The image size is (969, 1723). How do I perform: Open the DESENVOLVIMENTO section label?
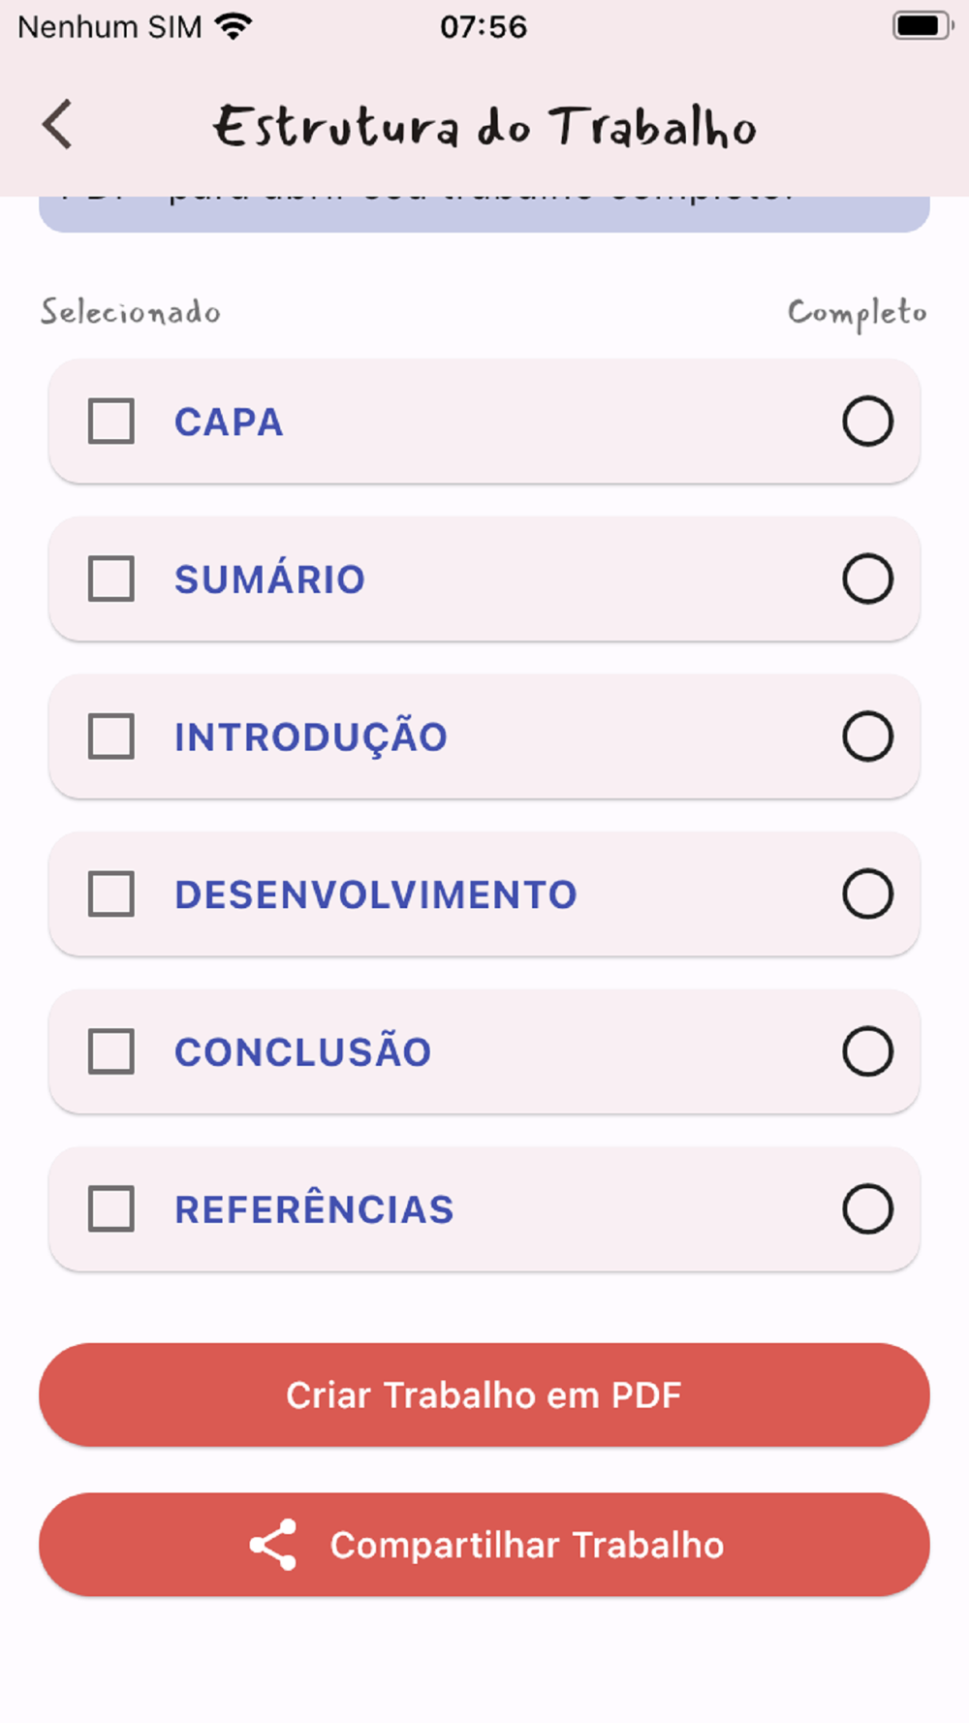[x=375, y=894]
